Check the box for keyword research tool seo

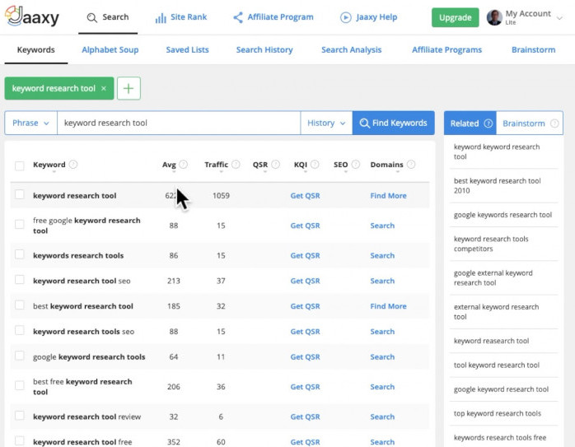pos(20,280)
